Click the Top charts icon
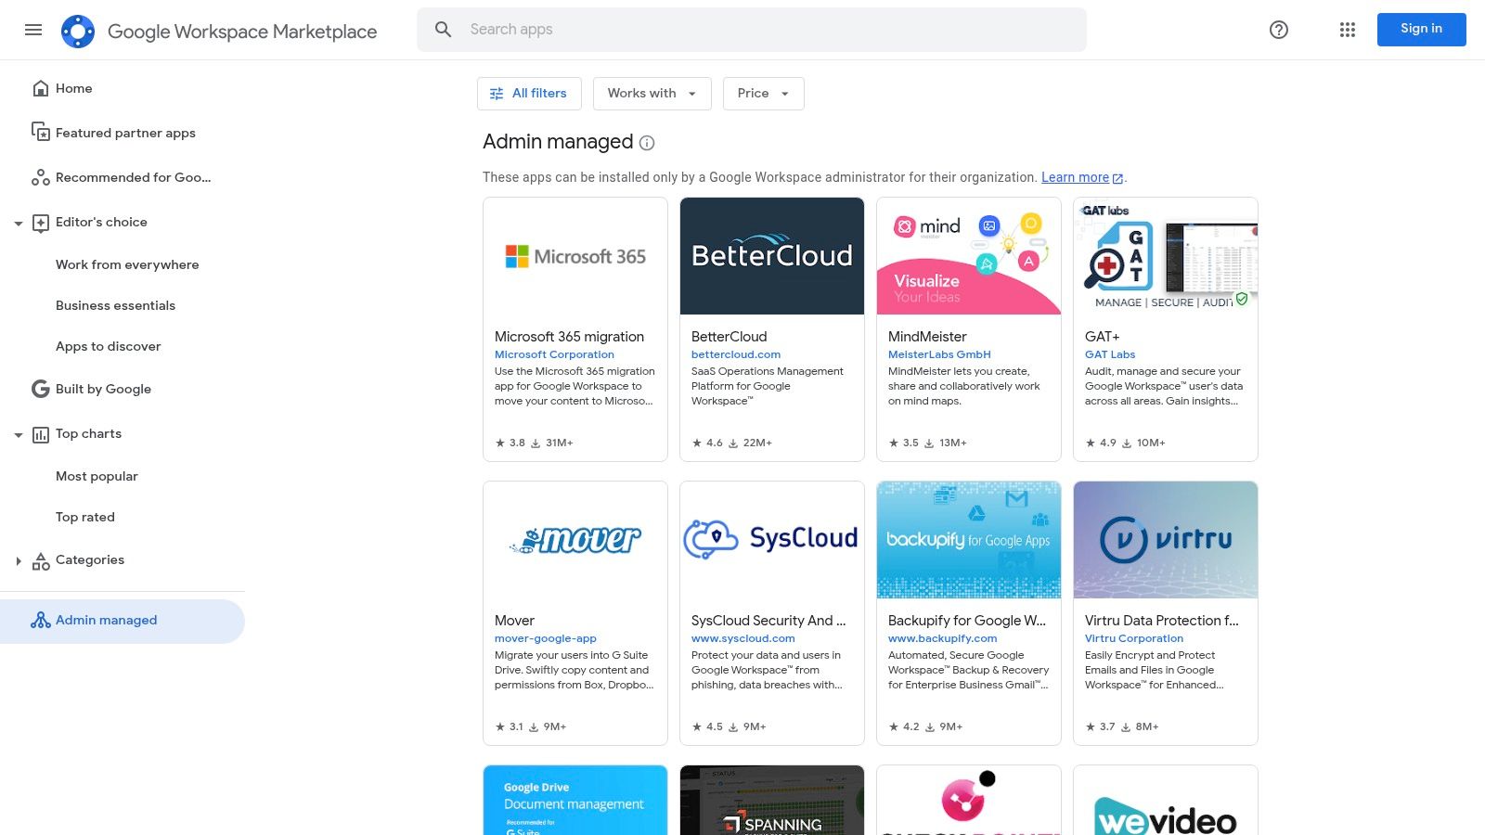The width and height of the screenshot is (1485, 835). click(x=41, y=433)
